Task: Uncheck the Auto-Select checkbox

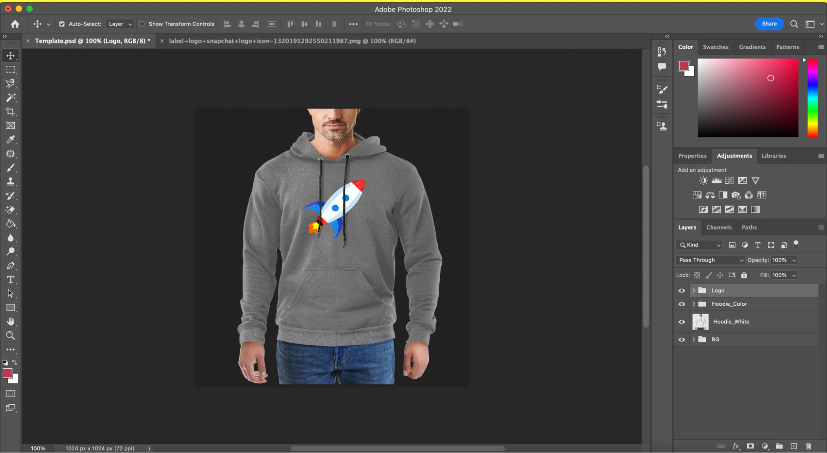Action: click(62, 24)
